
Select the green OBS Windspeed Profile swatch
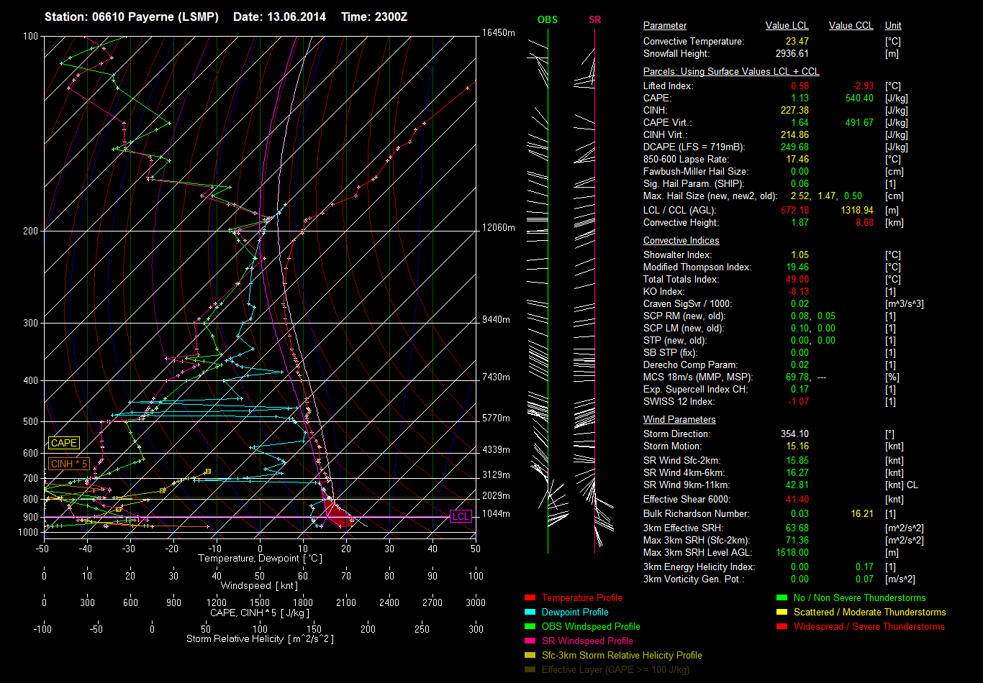[x=530, y=627]
